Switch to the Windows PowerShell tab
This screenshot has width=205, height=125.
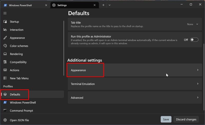[23, 5]
